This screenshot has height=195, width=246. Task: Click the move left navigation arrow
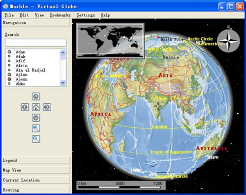[x=25, y=107]
